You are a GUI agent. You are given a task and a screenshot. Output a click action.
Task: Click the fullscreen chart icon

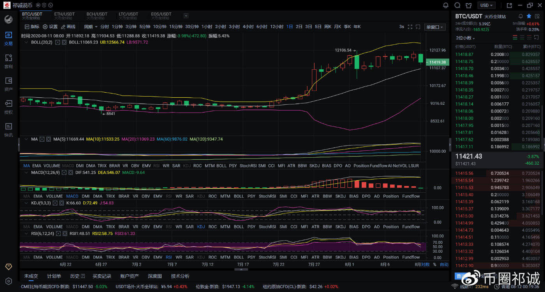point(410,27)
